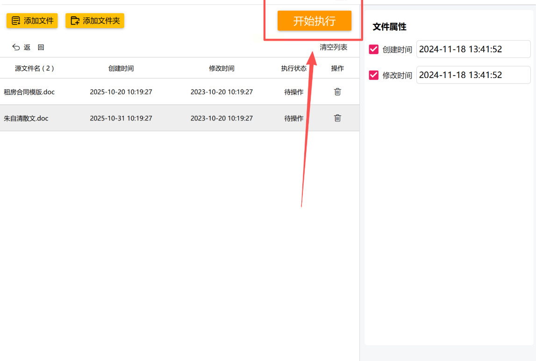Delete the 朱自清散文.doc row with trash icon
This screenshot has width=536, height=361.
coord(337,118)
